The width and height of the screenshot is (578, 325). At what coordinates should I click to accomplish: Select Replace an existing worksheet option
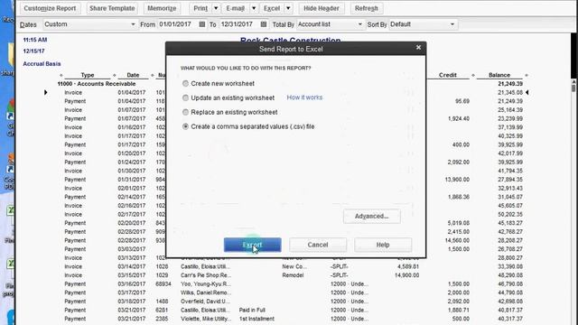coord(185,112)
